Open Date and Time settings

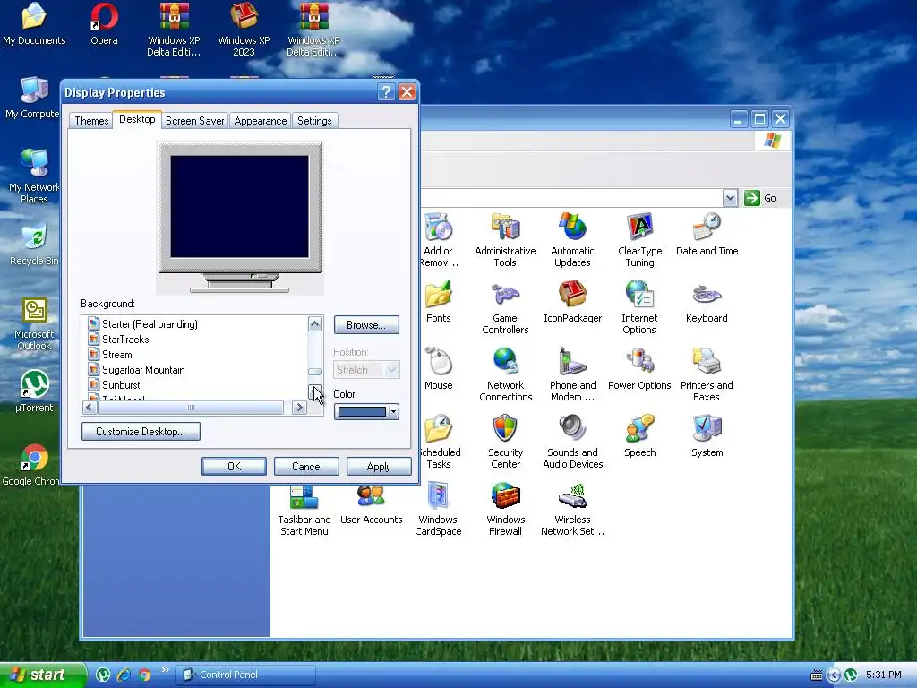707,235
